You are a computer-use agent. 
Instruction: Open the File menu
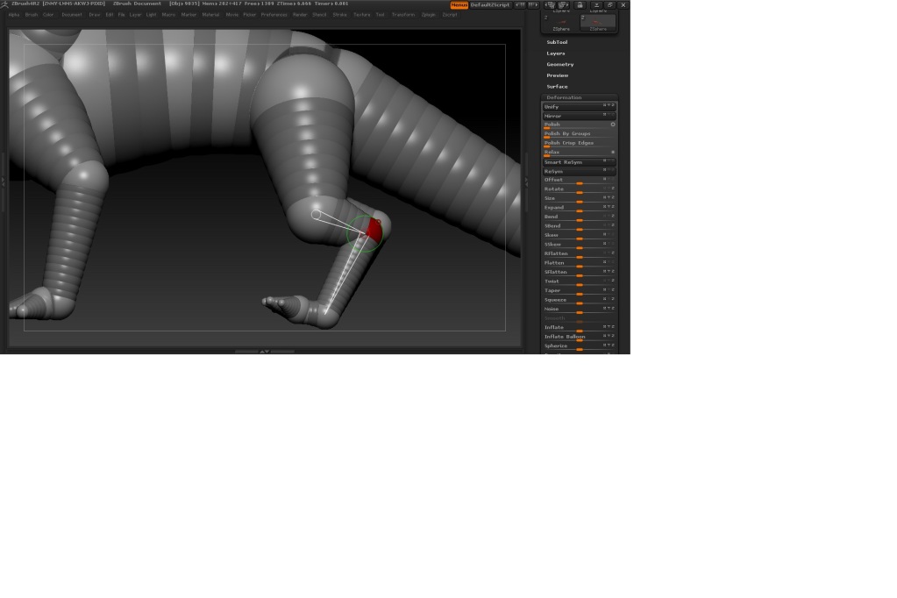(x=121, y=15)
